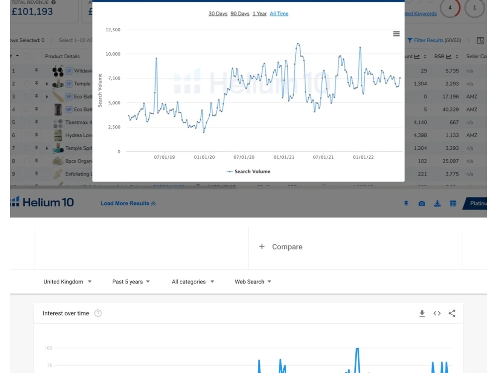497x373 pixels.
Task: Open the United Kingdom region dropdown
Action: click(x=68, y=281)
